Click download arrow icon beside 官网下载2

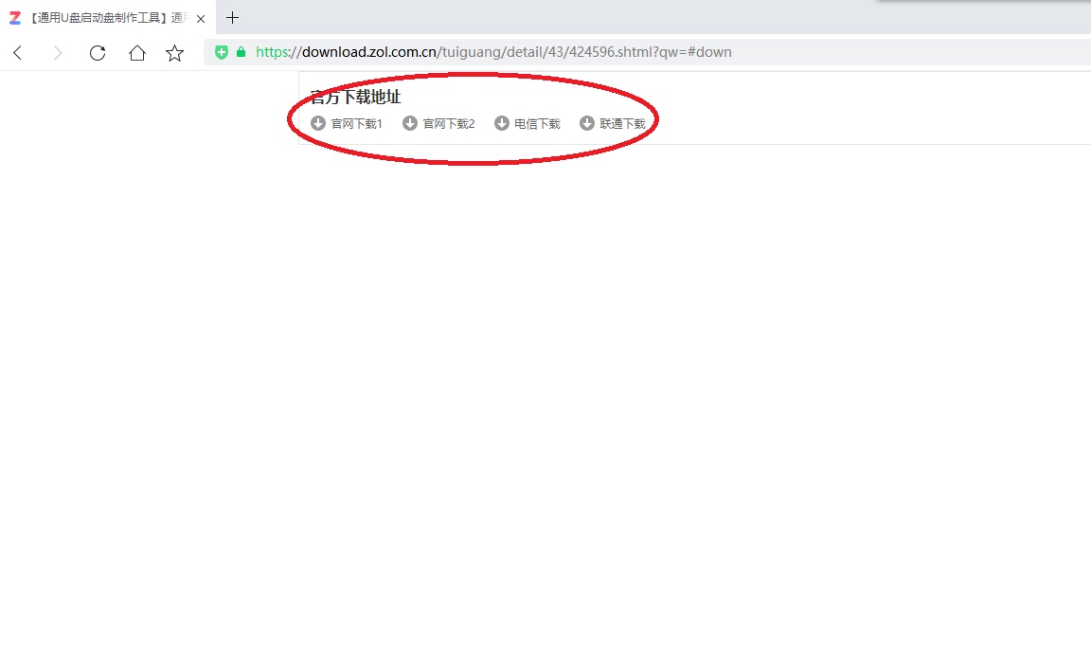(x=410, y=123)
